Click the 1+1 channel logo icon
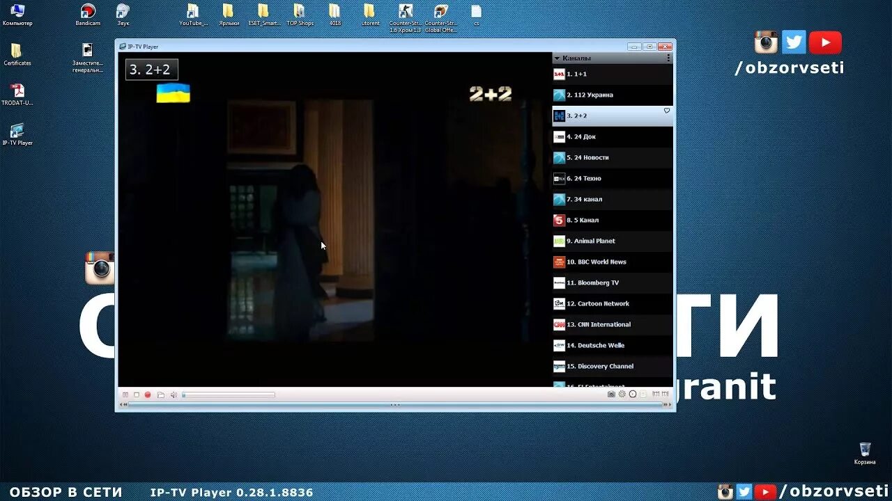Viewport: 892px width, 501px height. point(559,74)
